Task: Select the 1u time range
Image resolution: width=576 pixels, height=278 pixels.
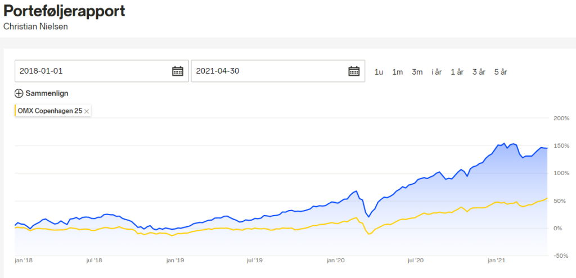Action: (x=379, y=72)
